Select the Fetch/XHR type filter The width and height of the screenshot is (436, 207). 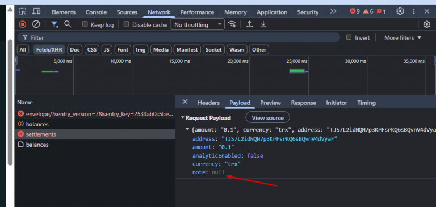click(x=49, y=50)
